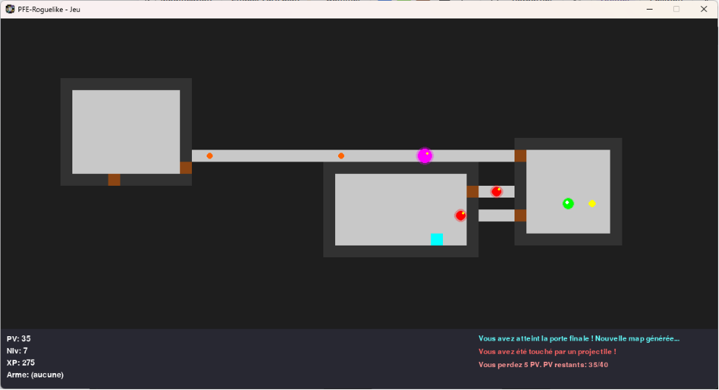Click brown door on middle room's right wall

472,192
